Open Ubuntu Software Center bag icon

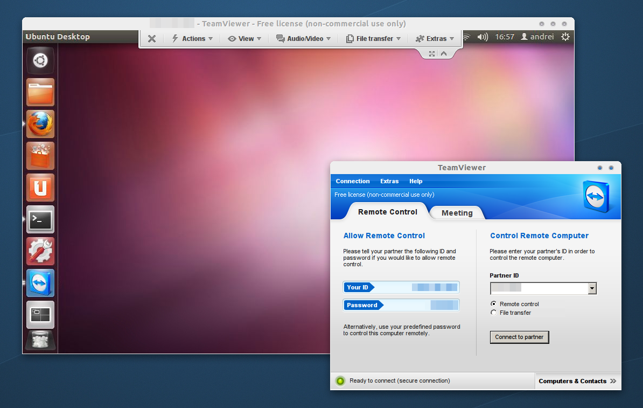click(40, 156)
